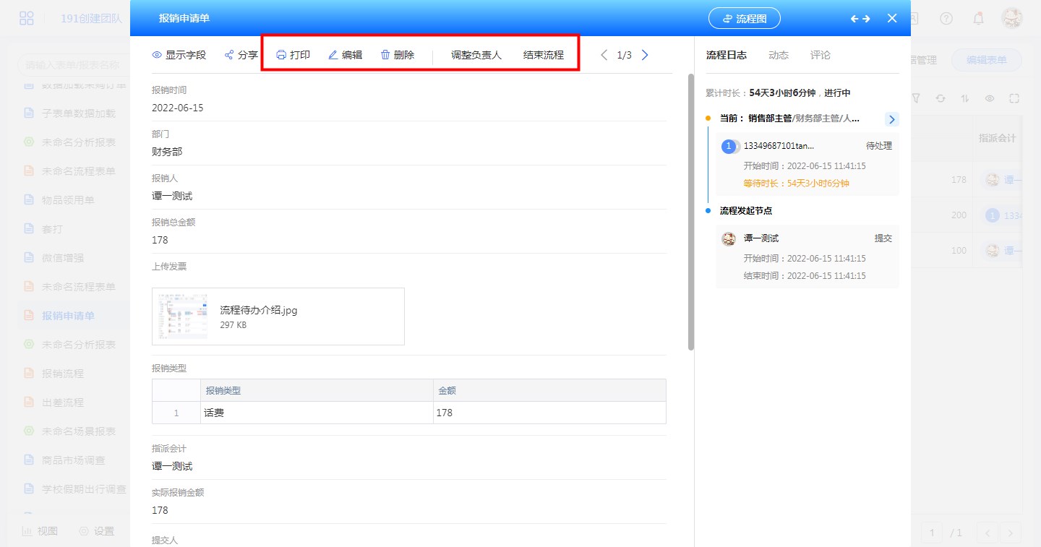
Task: Click the 流程图 button
Action: click(744, 19)
